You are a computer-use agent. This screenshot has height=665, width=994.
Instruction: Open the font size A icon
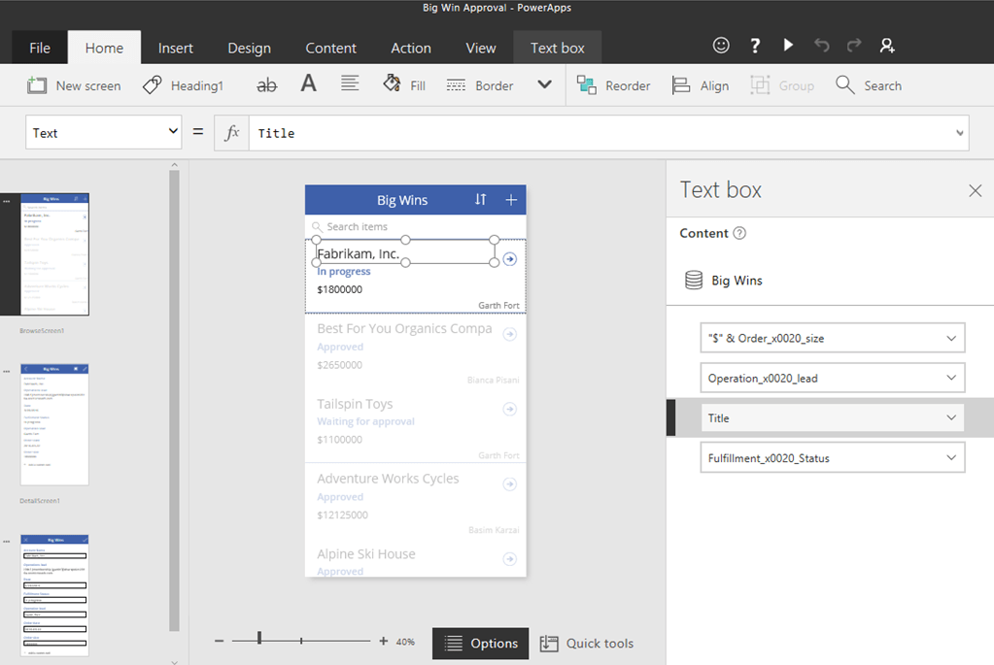(x=308, y=83)
